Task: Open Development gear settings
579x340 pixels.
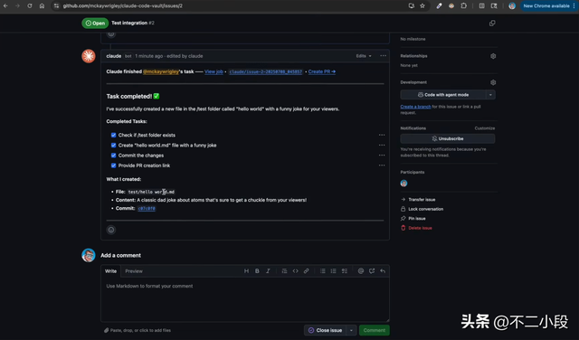Action: point(493,82)
